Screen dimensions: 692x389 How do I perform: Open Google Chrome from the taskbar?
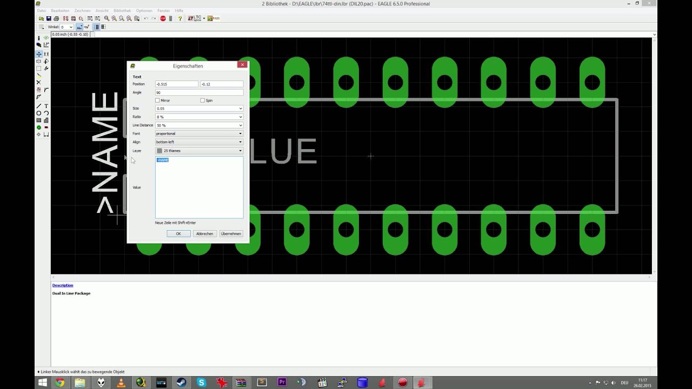click(x=60, y=383)
